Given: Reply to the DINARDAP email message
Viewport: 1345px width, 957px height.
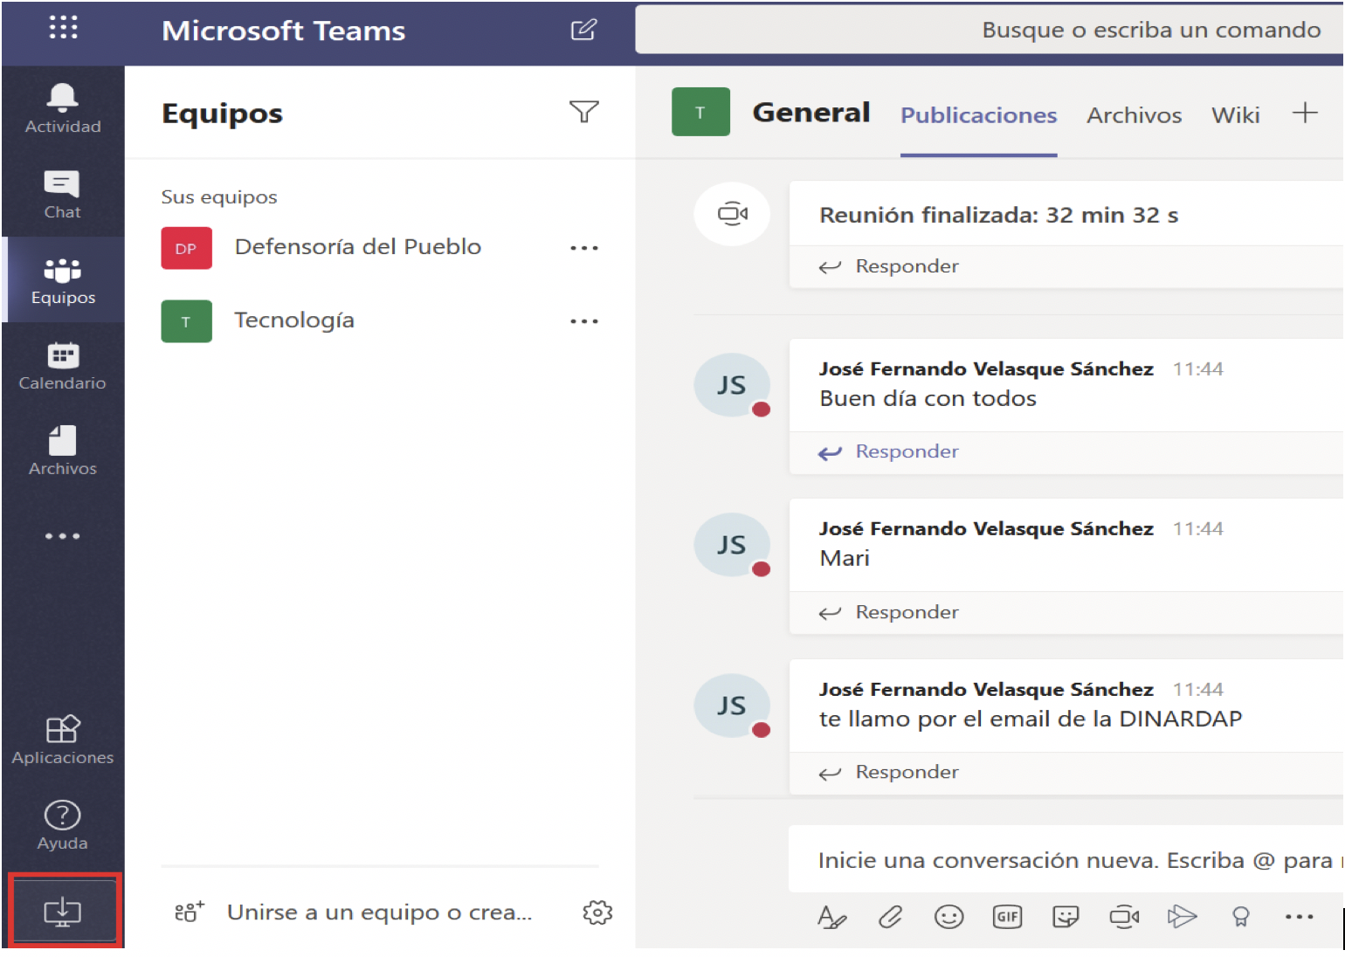Looking at the screenshot, I should (889, 772).
